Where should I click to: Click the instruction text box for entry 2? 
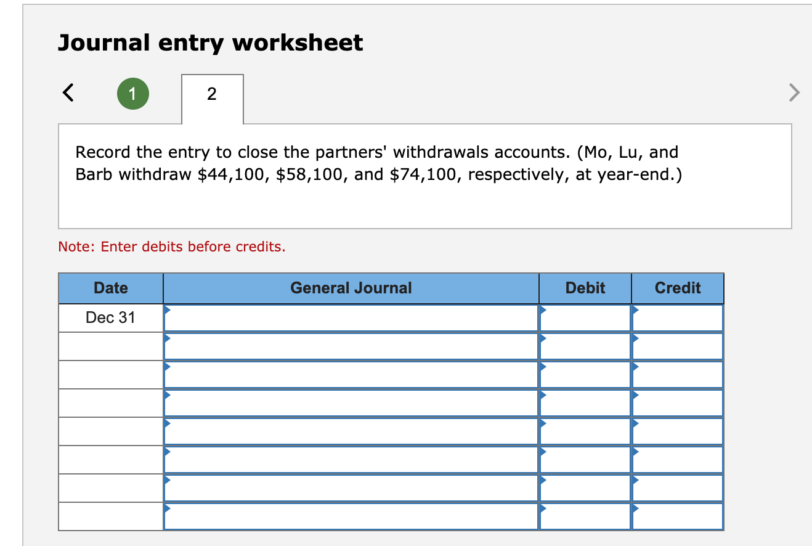pos(424,174)
